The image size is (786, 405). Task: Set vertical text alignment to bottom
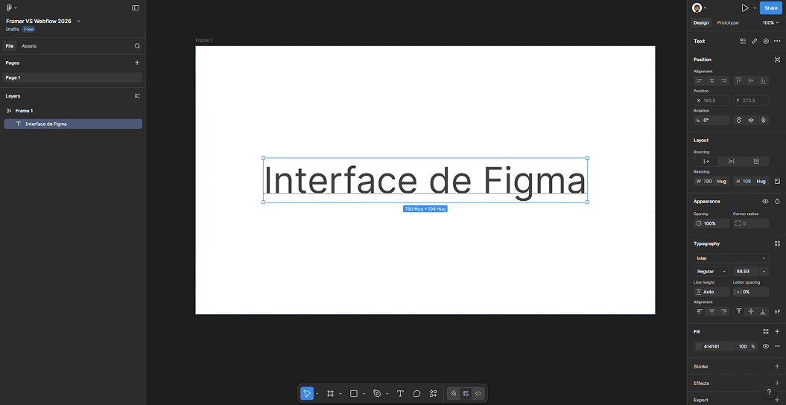[x=763, y=311]
